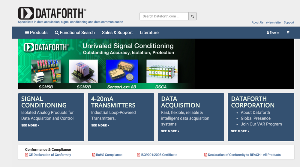Open Functional Search
This screenshot has height=167, width=300.
pos(75,33)
